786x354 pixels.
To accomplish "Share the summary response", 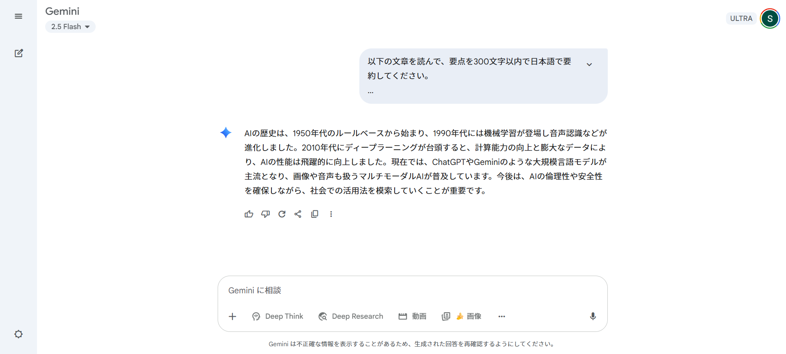I will [x=298, y=214].
